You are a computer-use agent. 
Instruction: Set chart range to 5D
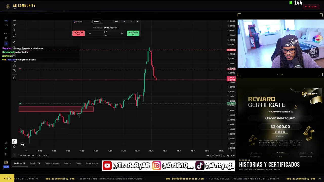24,156
